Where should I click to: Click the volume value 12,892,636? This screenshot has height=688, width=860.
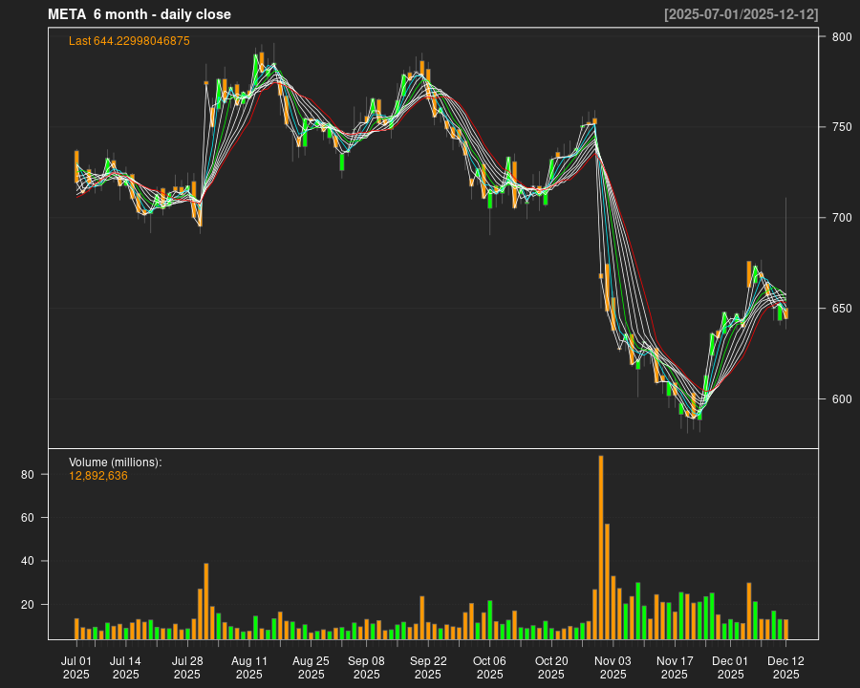point(98,476)
